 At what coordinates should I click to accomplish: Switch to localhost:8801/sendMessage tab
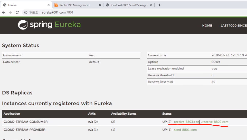[128, 5]
